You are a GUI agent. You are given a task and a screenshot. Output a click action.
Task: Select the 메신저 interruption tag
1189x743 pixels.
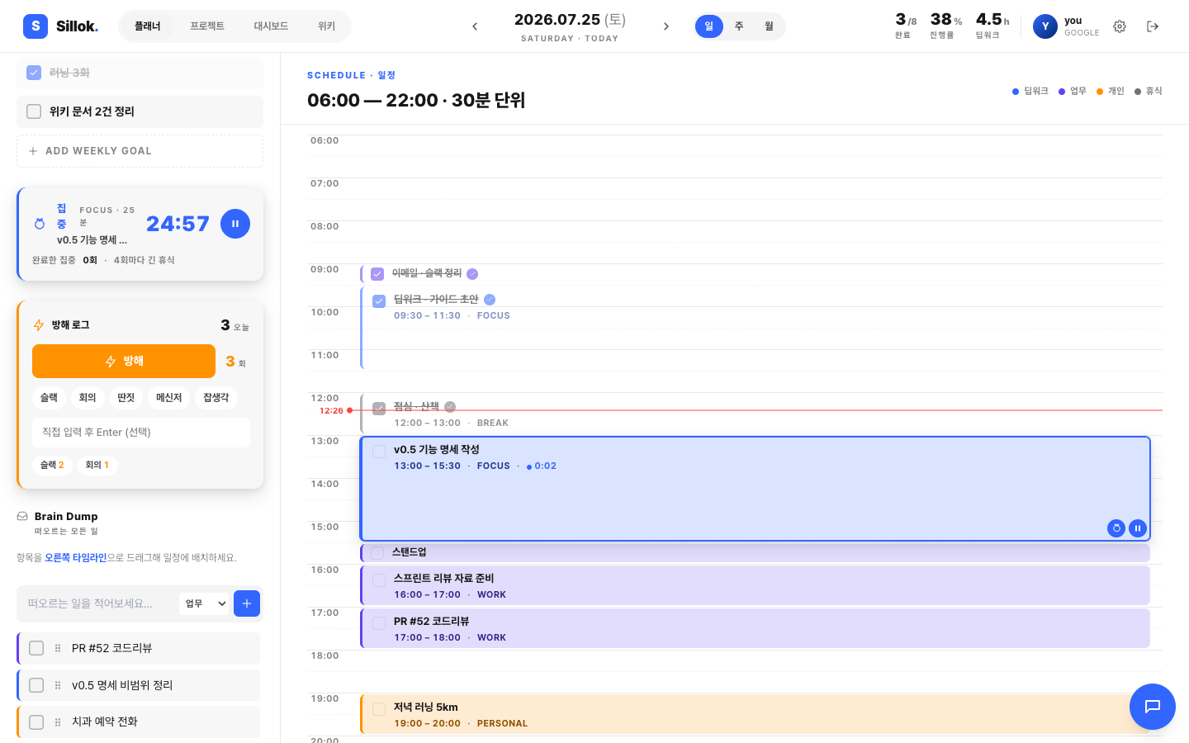169,398
